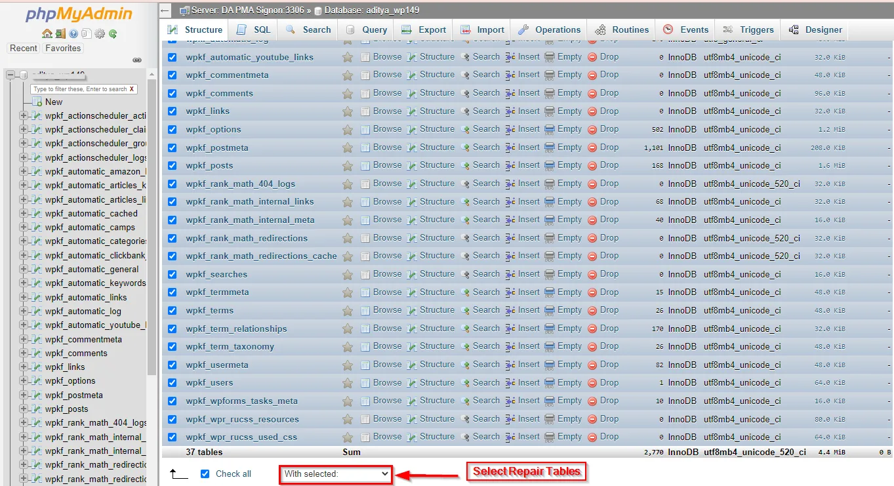
Task: Open the SQL docs copy-pages icon
Action: pos(87,33)
